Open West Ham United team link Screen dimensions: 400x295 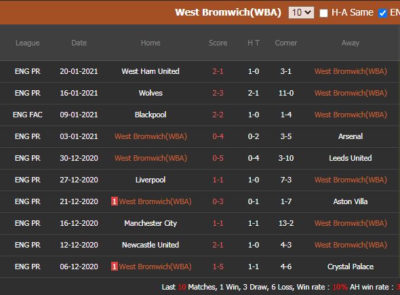[x=151, y=71]
